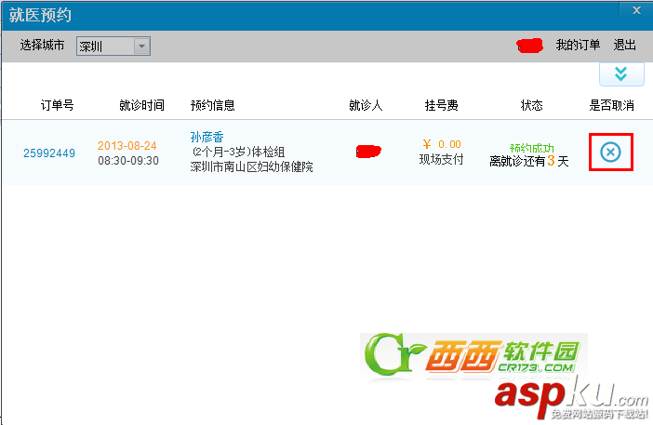Click the fee amount ￥ 0.00
Image resolution: width=653 pixels, height=425 pixels.
[442, 144]
